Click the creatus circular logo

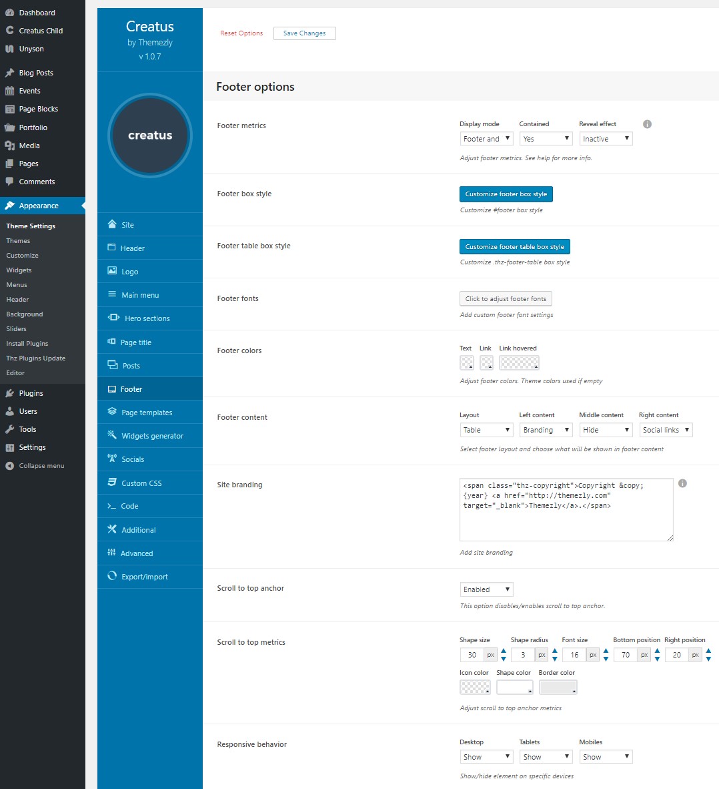coord(150,136)
